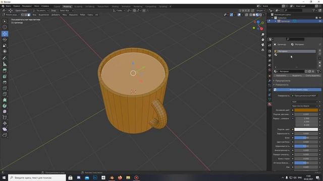The width and height of the screenshot is (323, 181).
Task: Enable face select mode
Action: tap(29, 15)
